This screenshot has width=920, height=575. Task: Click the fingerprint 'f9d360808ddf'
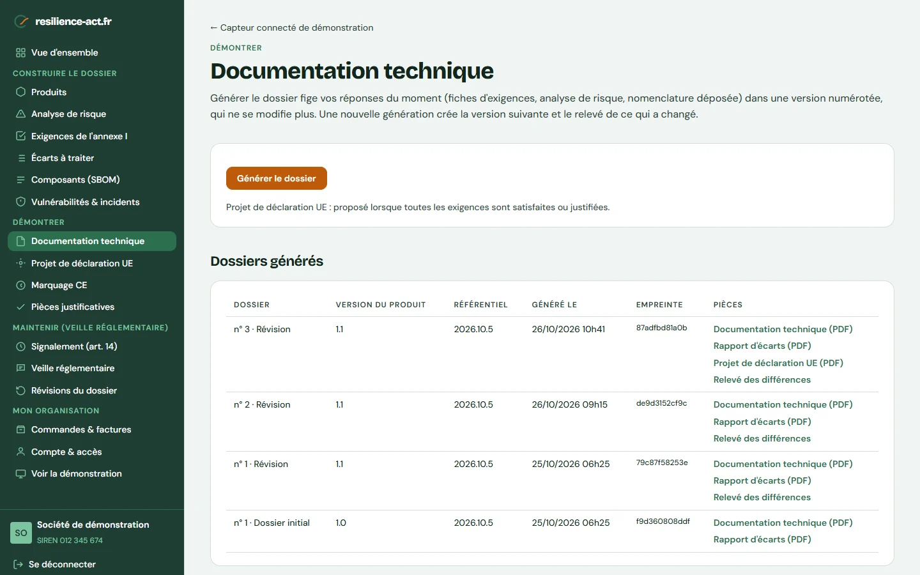pyautogui.click(x=663, y=521)
